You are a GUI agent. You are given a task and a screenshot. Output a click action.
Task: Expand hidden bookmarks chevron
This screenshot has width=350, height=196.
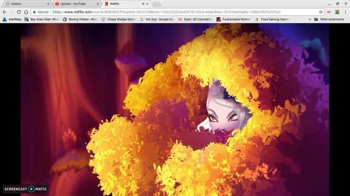tap(310, 20)
